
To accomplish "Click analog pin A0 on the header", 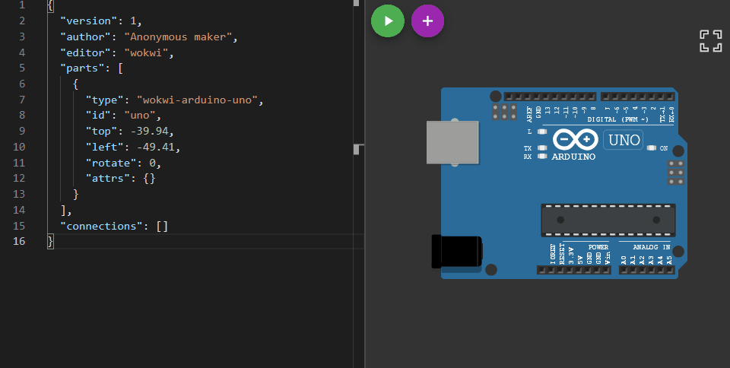I will [624, 270].
